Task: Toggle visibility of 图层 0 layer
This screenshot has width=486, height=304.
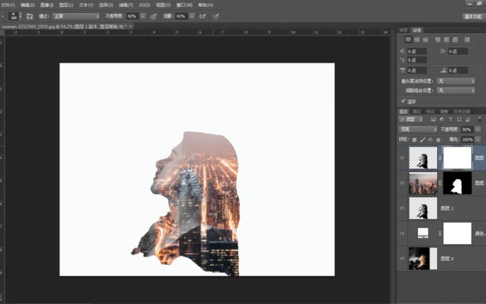Action: (x=402, y=259)
